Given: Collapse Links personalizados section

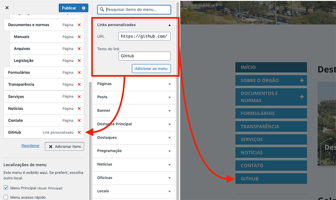Looking at the screenshot, I should pos(170,25).
